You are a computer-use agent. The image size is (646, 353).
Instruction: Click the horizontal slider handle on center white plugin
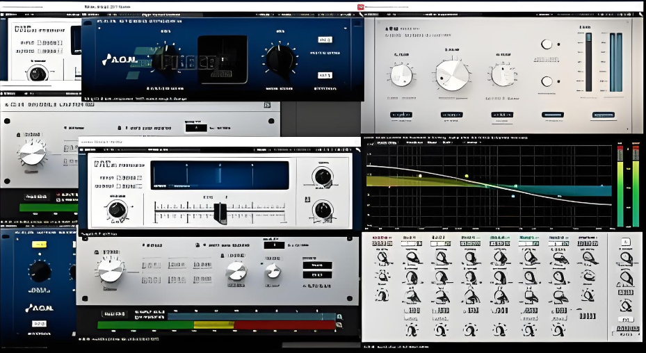(220, 213)
